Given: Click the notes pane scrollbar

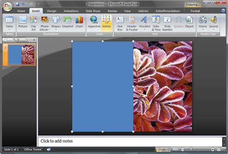Looking at the screenshot, I should coord(224,142).
